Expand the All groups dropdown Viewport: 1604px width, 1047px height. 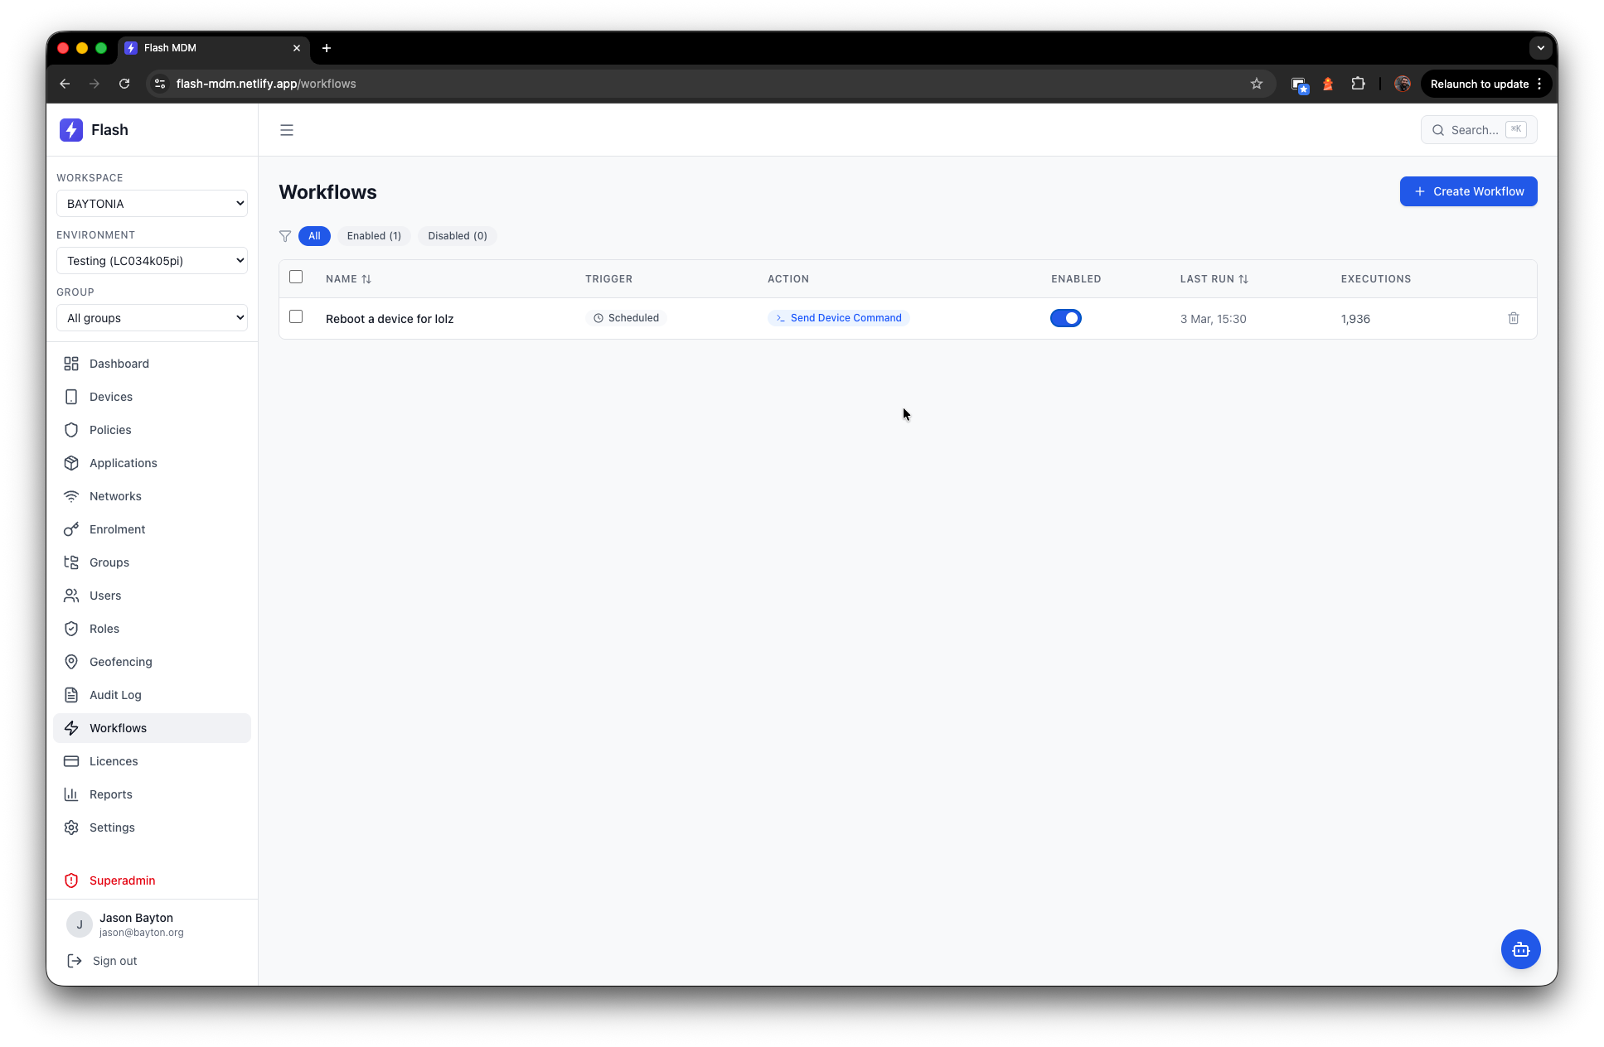[152, 318]
